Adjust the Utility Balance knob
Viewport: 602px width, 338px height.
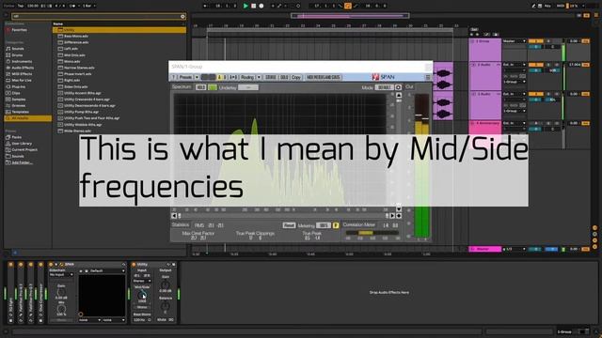point(166,306)
